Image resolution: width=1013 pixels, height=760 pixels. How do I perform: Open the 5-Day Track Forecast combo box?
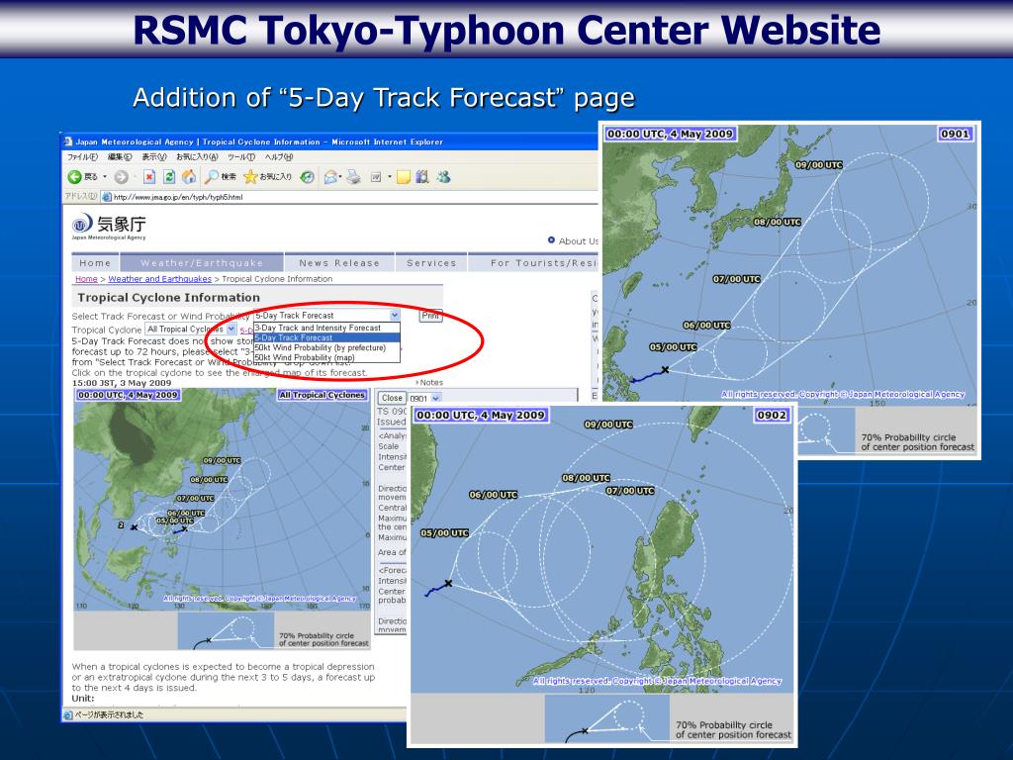point(326,316)
